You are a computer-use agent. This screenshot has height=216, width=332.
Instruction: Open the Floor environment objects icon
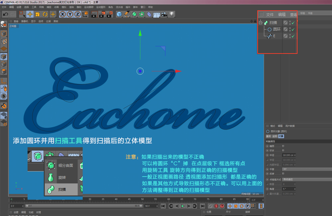[157, 14]
